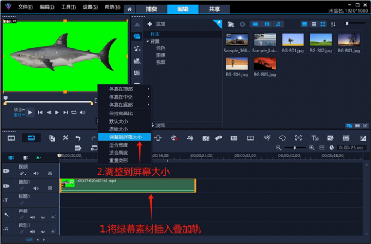This screenshot has height=244, width=371.
Task: Show all visible tracks icon
Action: tap(11, 157)
